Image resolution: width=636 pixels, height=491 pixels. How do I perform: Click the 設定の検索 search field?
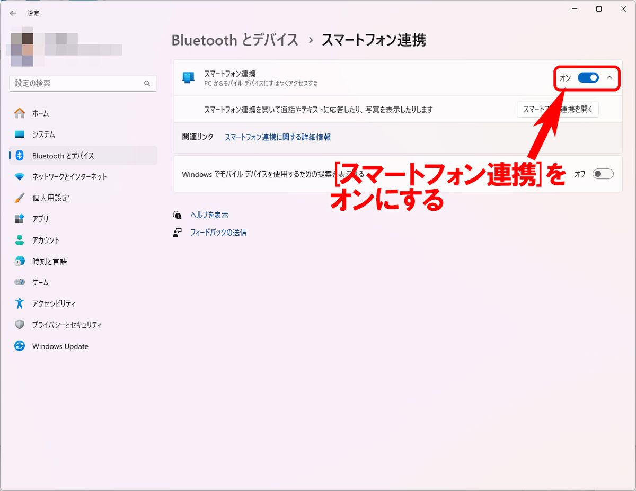[83, 84]
